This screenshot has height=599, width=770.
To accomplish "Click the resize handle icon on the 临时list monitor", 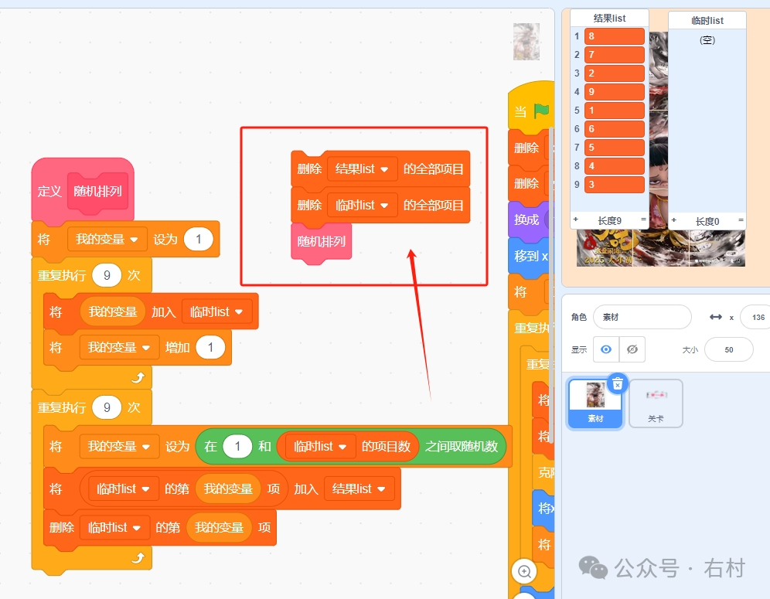I will (741, 220).
